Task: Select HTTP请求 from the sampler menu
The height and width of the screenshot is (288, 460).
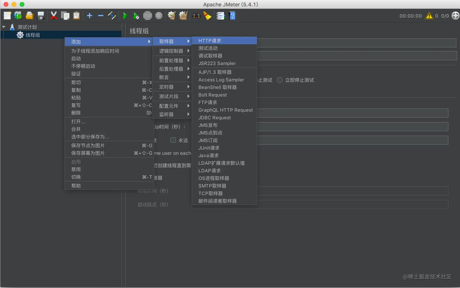Action: coord(213,40)
